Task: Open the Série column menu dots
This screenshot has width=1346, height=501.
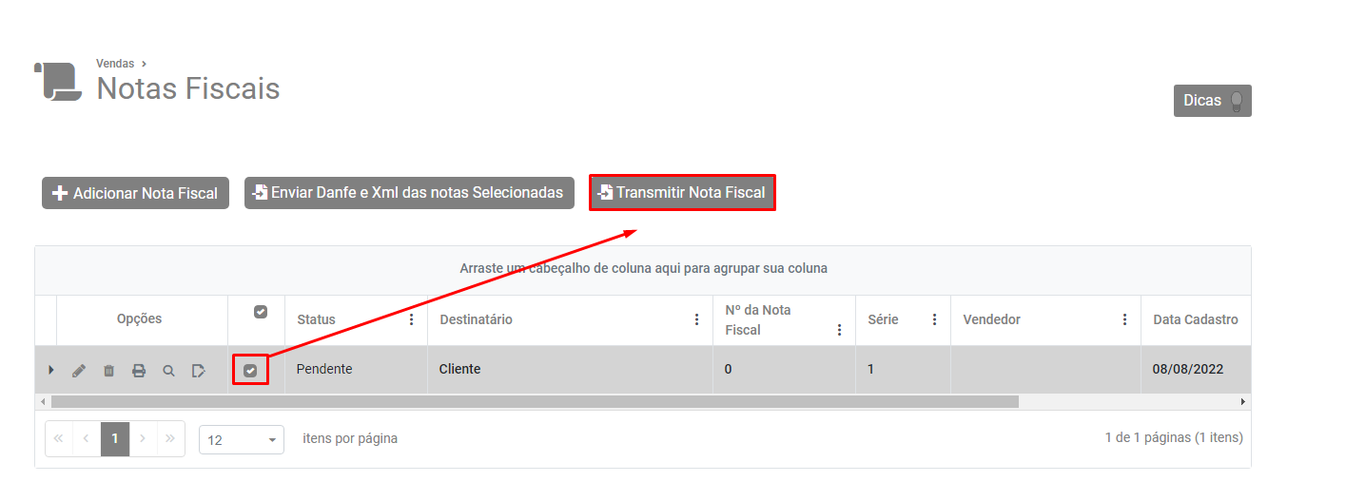Action: click(x=934, y=319)
